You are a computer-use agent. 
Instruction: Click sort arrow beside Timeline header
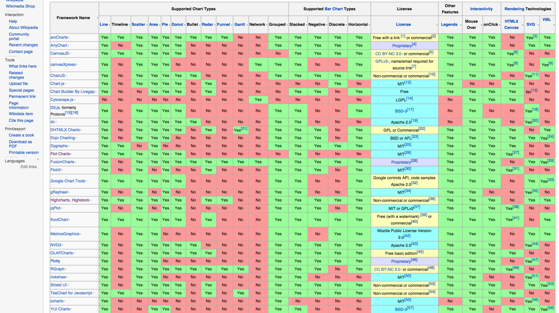coord(130,25)
